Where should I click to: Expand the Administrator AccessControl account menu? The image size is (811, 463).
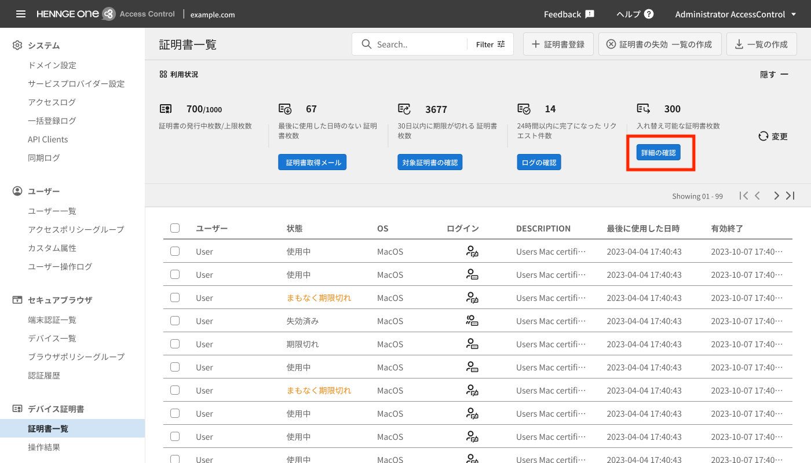(x=736, y=14)
